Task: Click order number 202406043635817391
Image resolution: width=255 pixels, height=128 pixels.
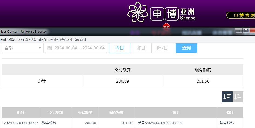Action: (x=160, y=123)
